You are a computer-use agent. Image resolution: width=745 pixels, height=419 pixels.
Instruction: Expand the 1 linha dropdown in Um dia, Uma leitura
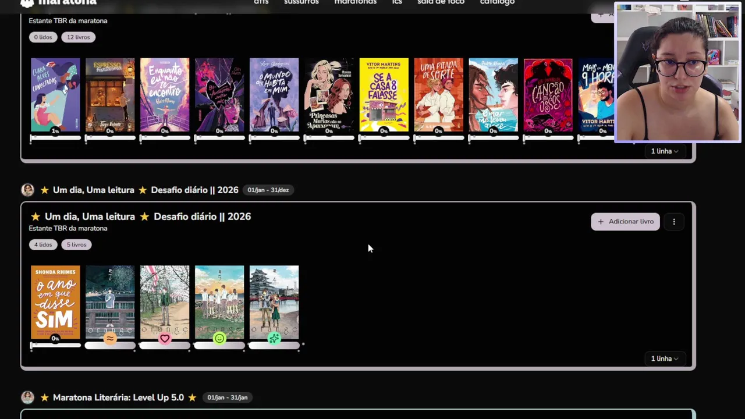tap(664, 358)
